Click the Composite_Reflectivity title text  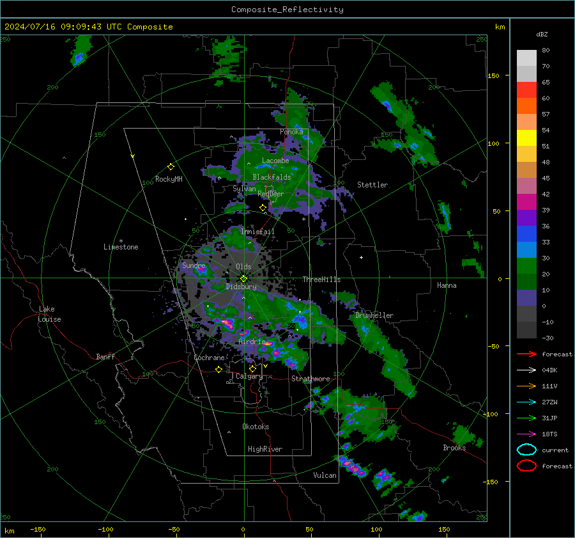coord(287,10)
